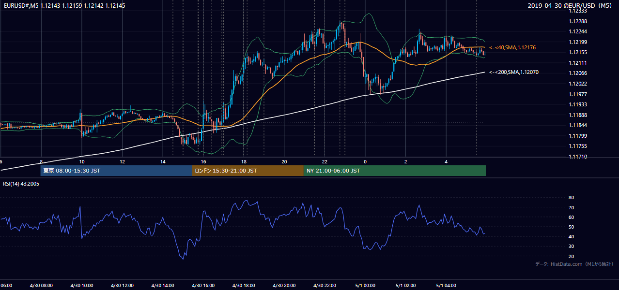619x290 pixels.
Task: Click the 4/30 20:00 time axis label
Action: click(284, 286)
